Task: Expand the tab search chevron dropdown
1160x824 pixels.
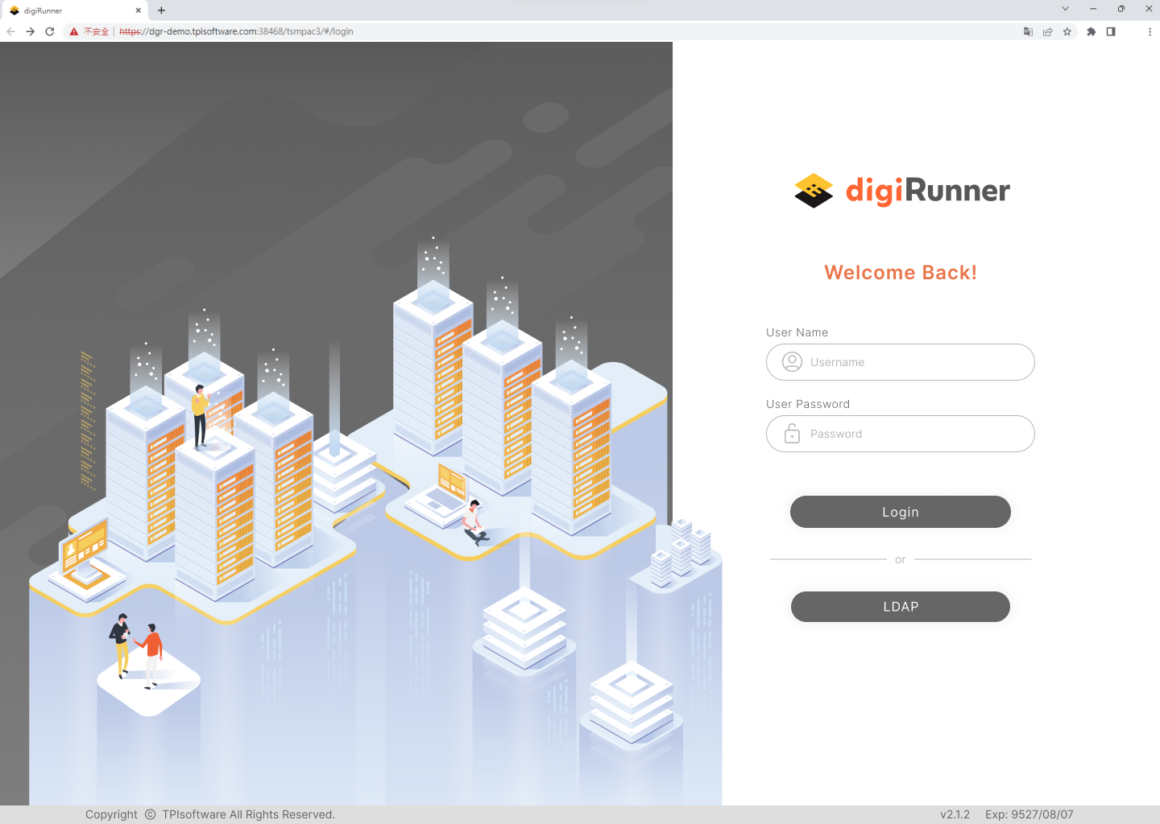Action: 1065,9
